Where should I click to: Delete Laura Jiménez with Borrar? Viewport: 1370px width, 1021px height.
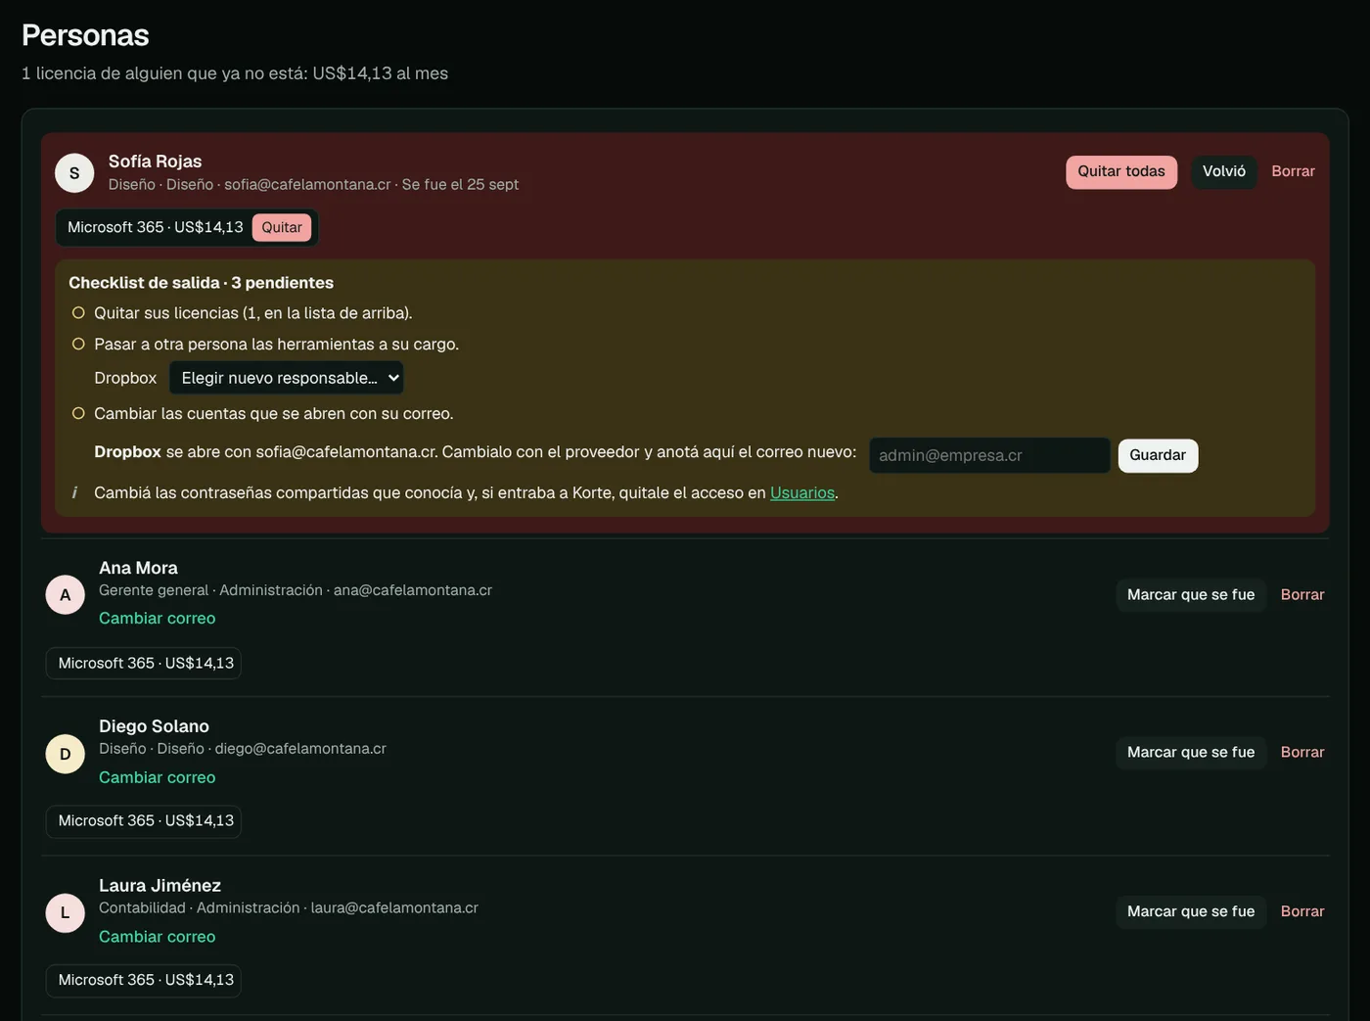pyautogui.click(x=1302, y=911)
